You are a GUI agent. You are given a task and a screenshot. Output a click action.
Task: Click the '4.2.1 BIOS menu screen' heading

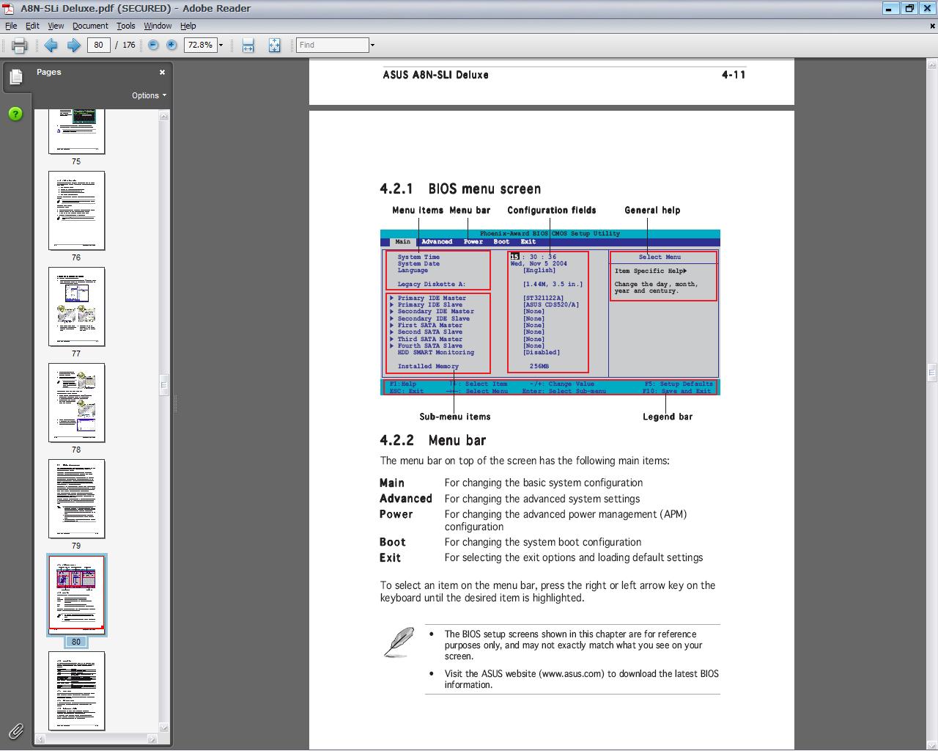(x=460, y=189)
